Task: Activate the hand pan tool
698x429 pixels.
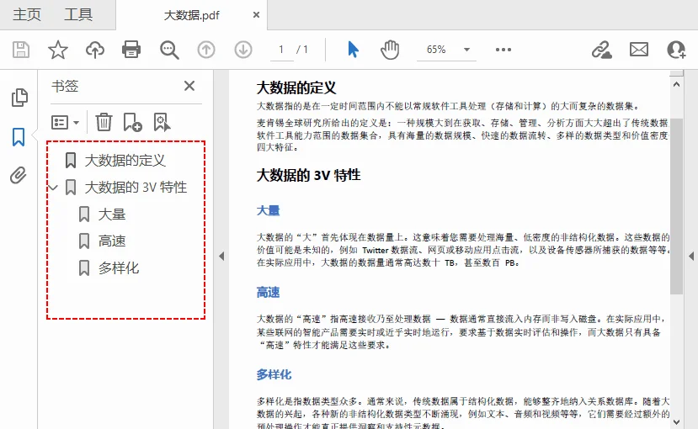Action: [390, 50]
